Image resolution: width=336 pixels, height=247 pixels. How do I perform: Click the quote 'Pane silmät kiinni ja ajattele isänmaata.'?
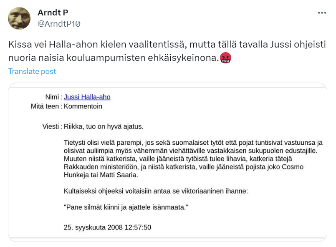coord(126,207)
